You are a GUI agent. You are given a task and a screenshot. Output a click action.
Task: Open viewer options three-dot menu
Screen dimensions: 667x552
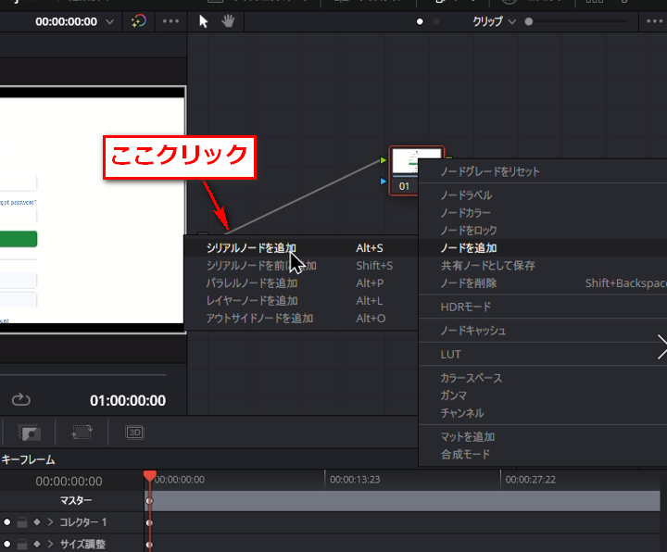point(171,21)
